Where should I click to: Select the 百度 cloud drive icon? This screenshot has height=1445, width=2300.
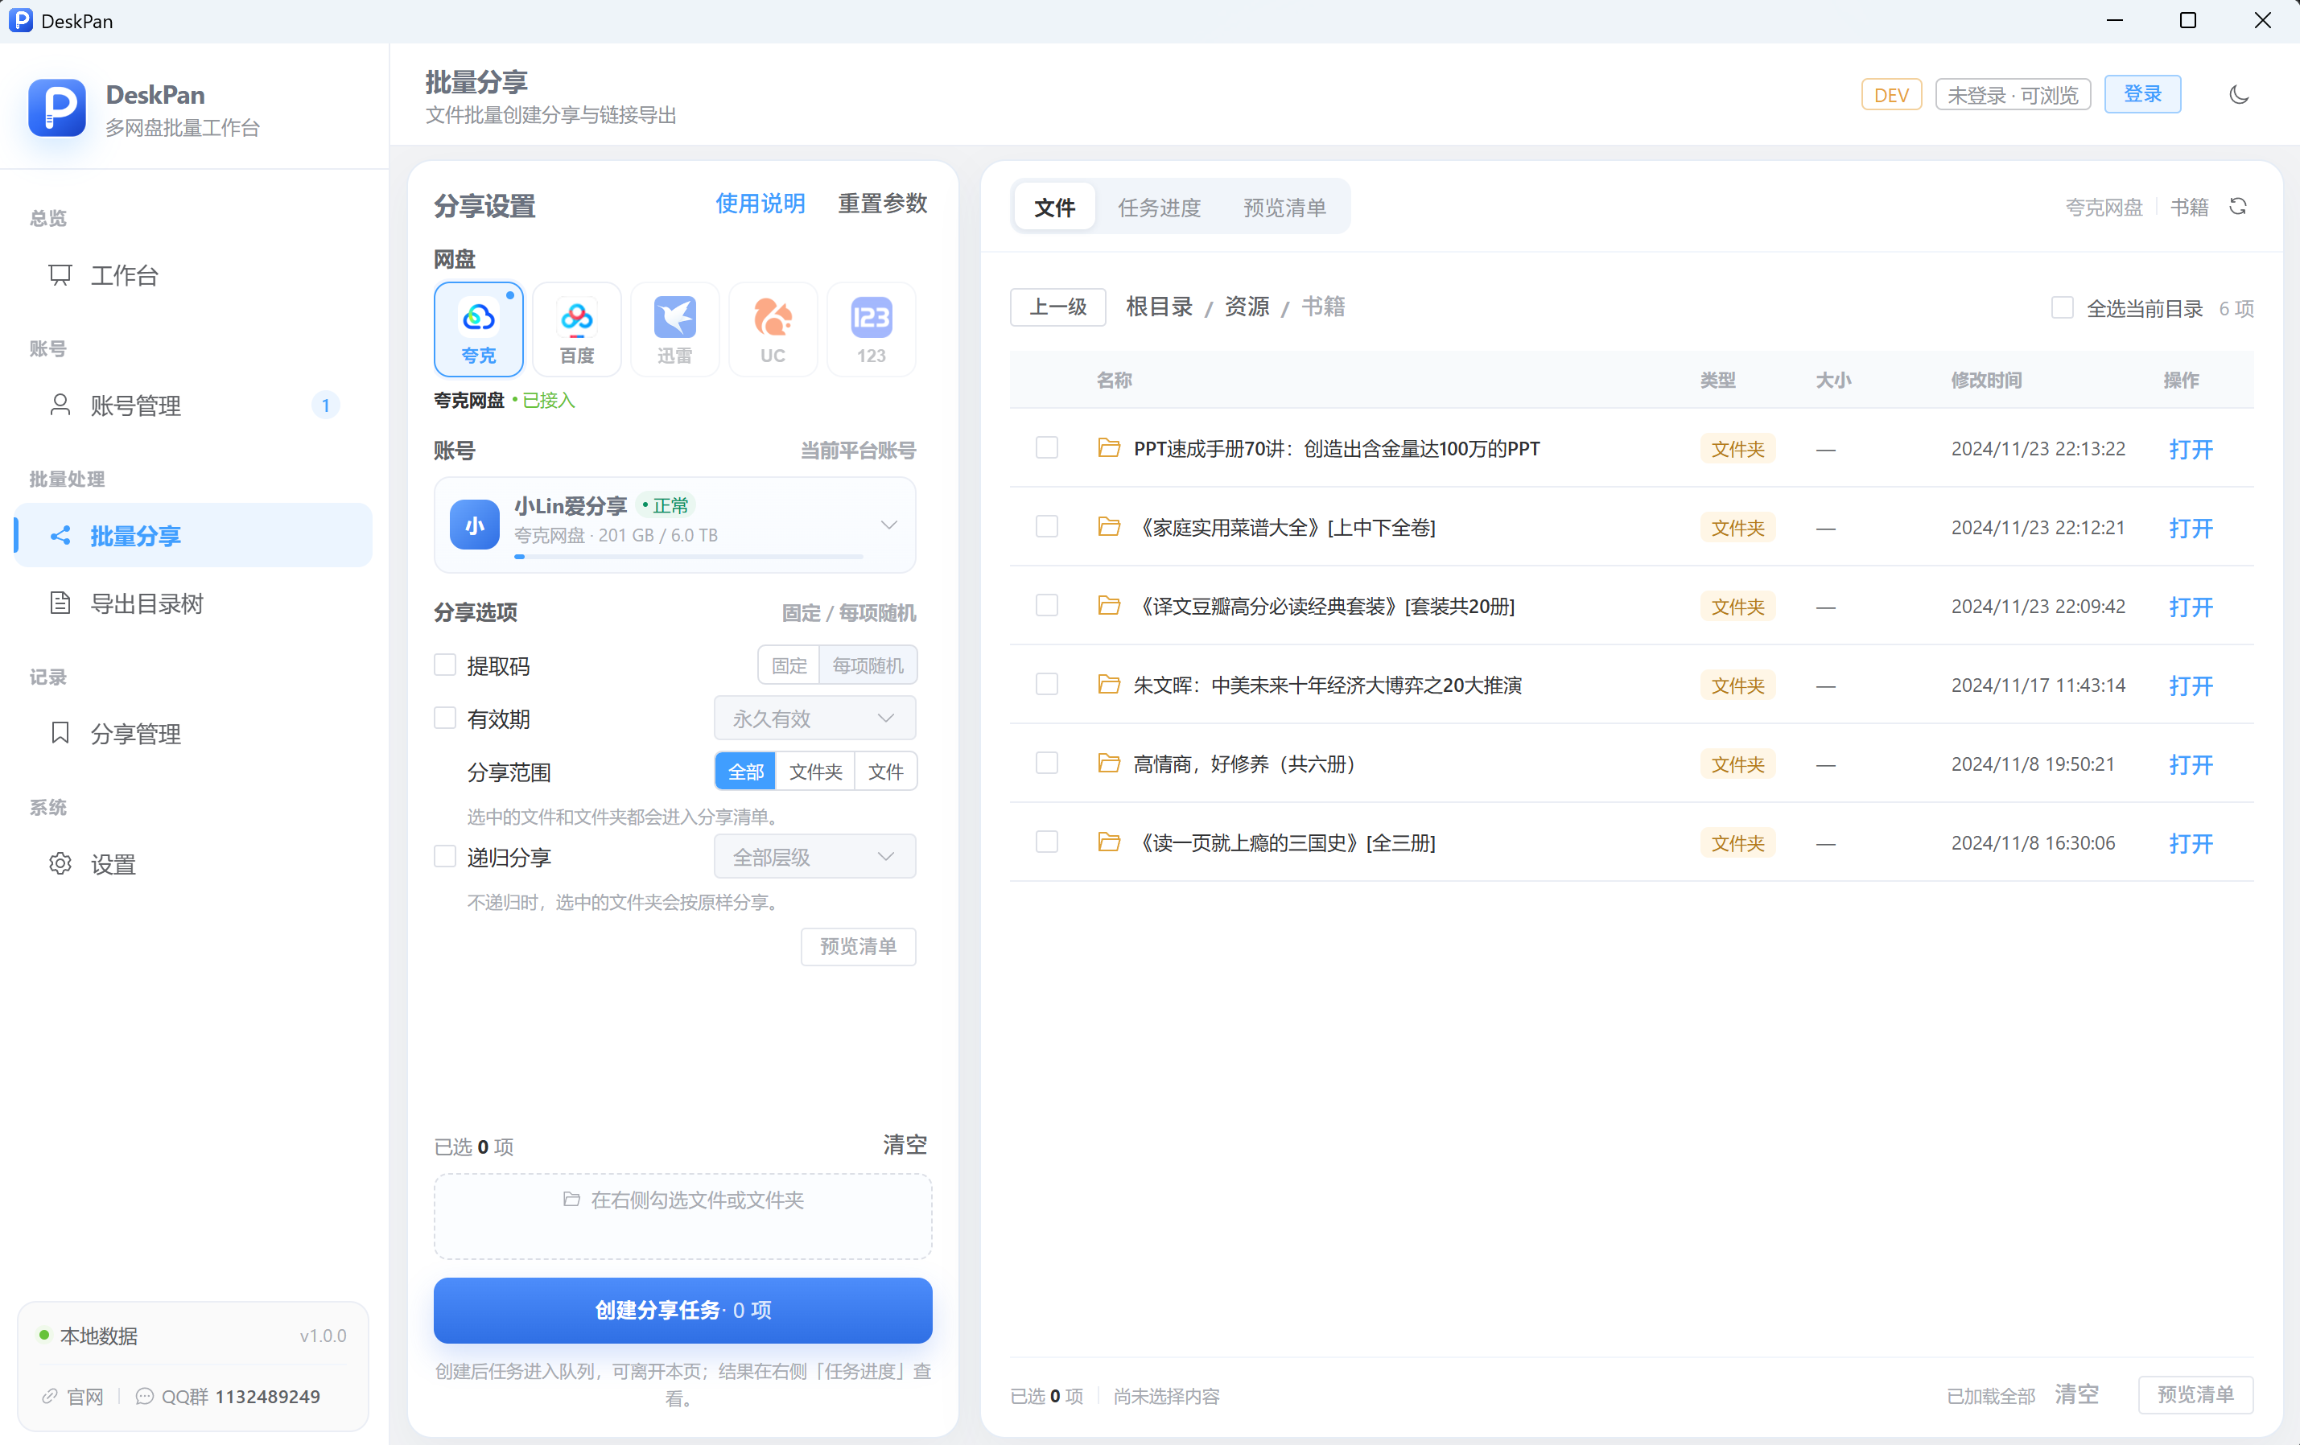[577, 330]
